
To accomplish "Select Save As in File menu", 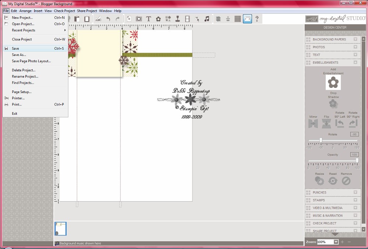I will [35, 55].
